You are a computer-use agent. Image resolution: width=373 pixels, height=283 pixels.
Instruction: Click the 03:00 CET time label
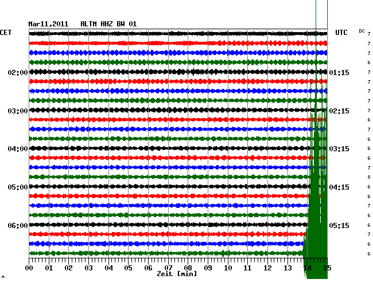click(x=18, y=111)
